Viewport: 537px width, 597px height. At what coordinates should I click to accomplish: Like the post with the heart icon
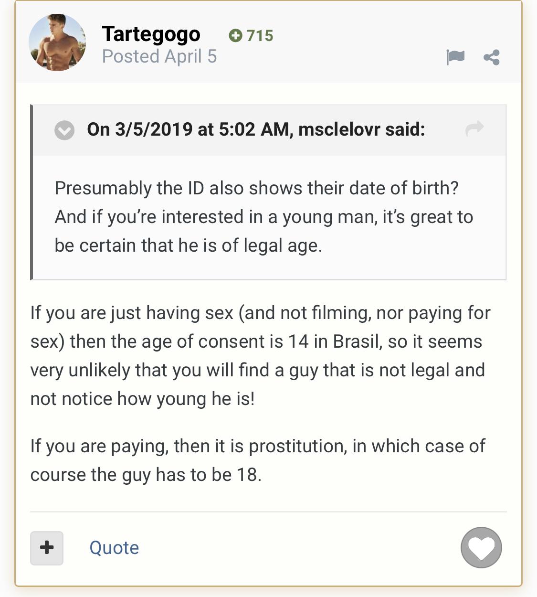[481, 547]
